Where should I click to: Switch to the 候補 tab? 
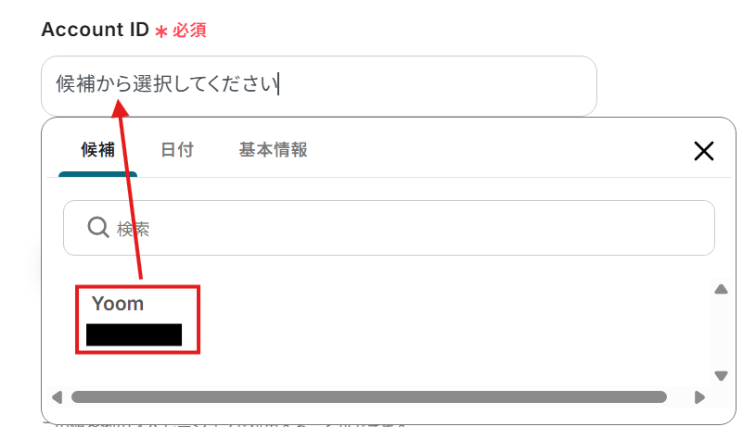click(x=97, y=150)
